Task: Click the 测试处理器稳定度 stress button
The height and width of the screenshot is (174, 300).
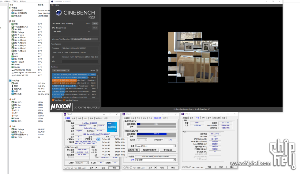Action: pyautogui.click(x=150, y=150)
